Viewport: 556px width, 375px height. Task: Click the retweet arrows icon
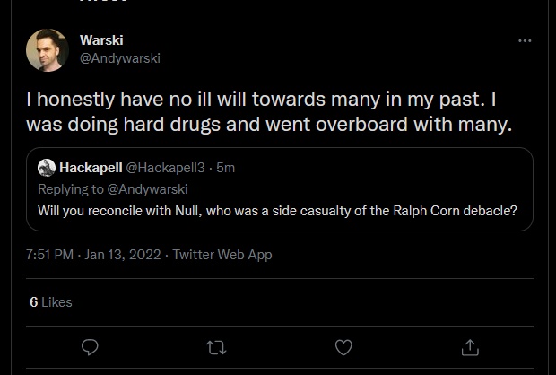click(216, 348)
